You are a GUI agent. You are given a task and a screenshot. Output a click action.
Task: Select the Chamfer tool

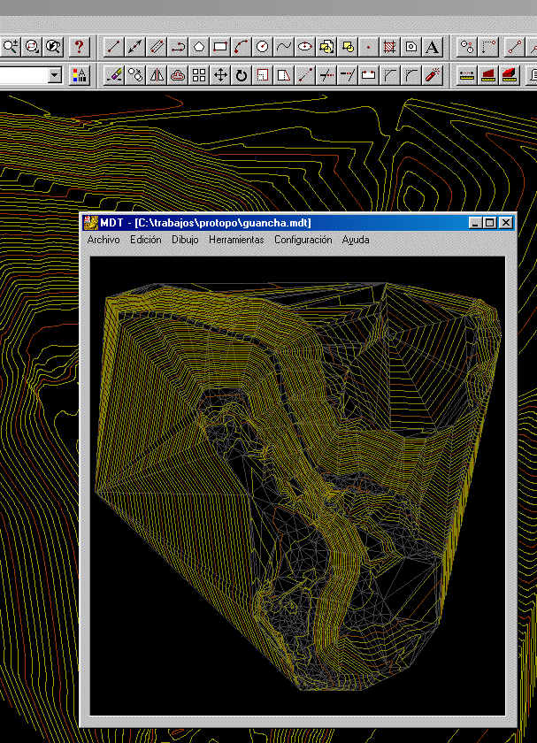[389, 75]
